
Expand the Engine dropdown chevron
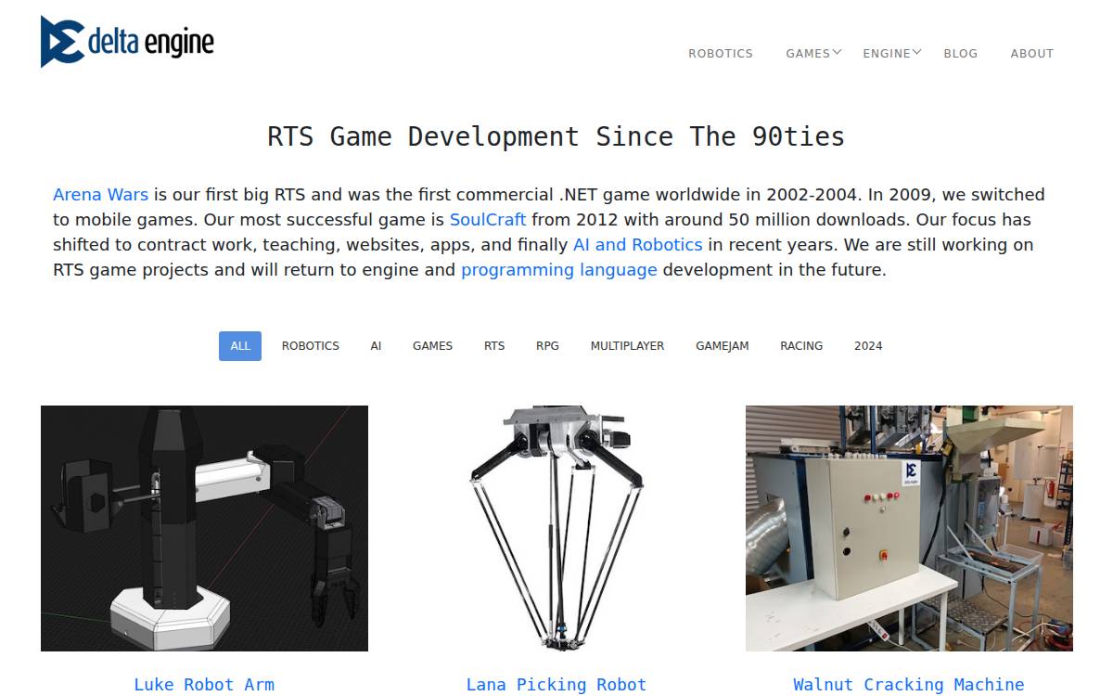click(x=916, y=52)
